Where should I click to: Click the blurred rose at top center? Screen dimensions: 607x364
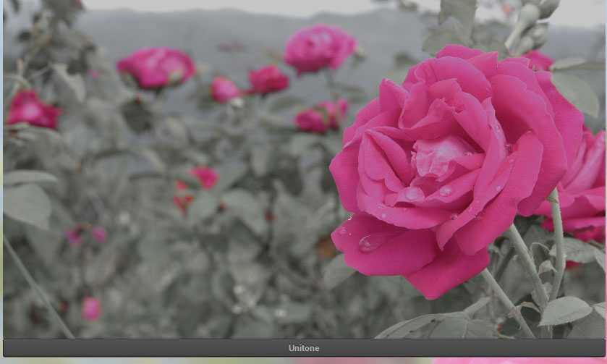click(318, 48)
